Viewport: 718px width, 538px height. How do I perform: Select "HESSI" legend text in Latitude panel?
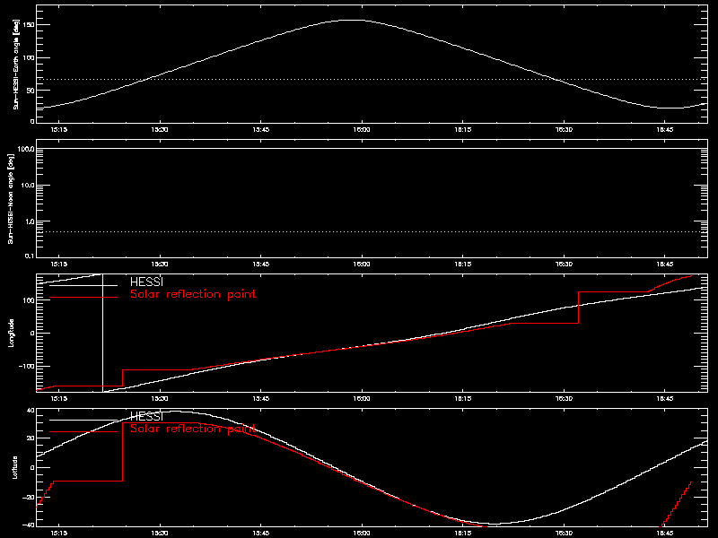(146, 416)
